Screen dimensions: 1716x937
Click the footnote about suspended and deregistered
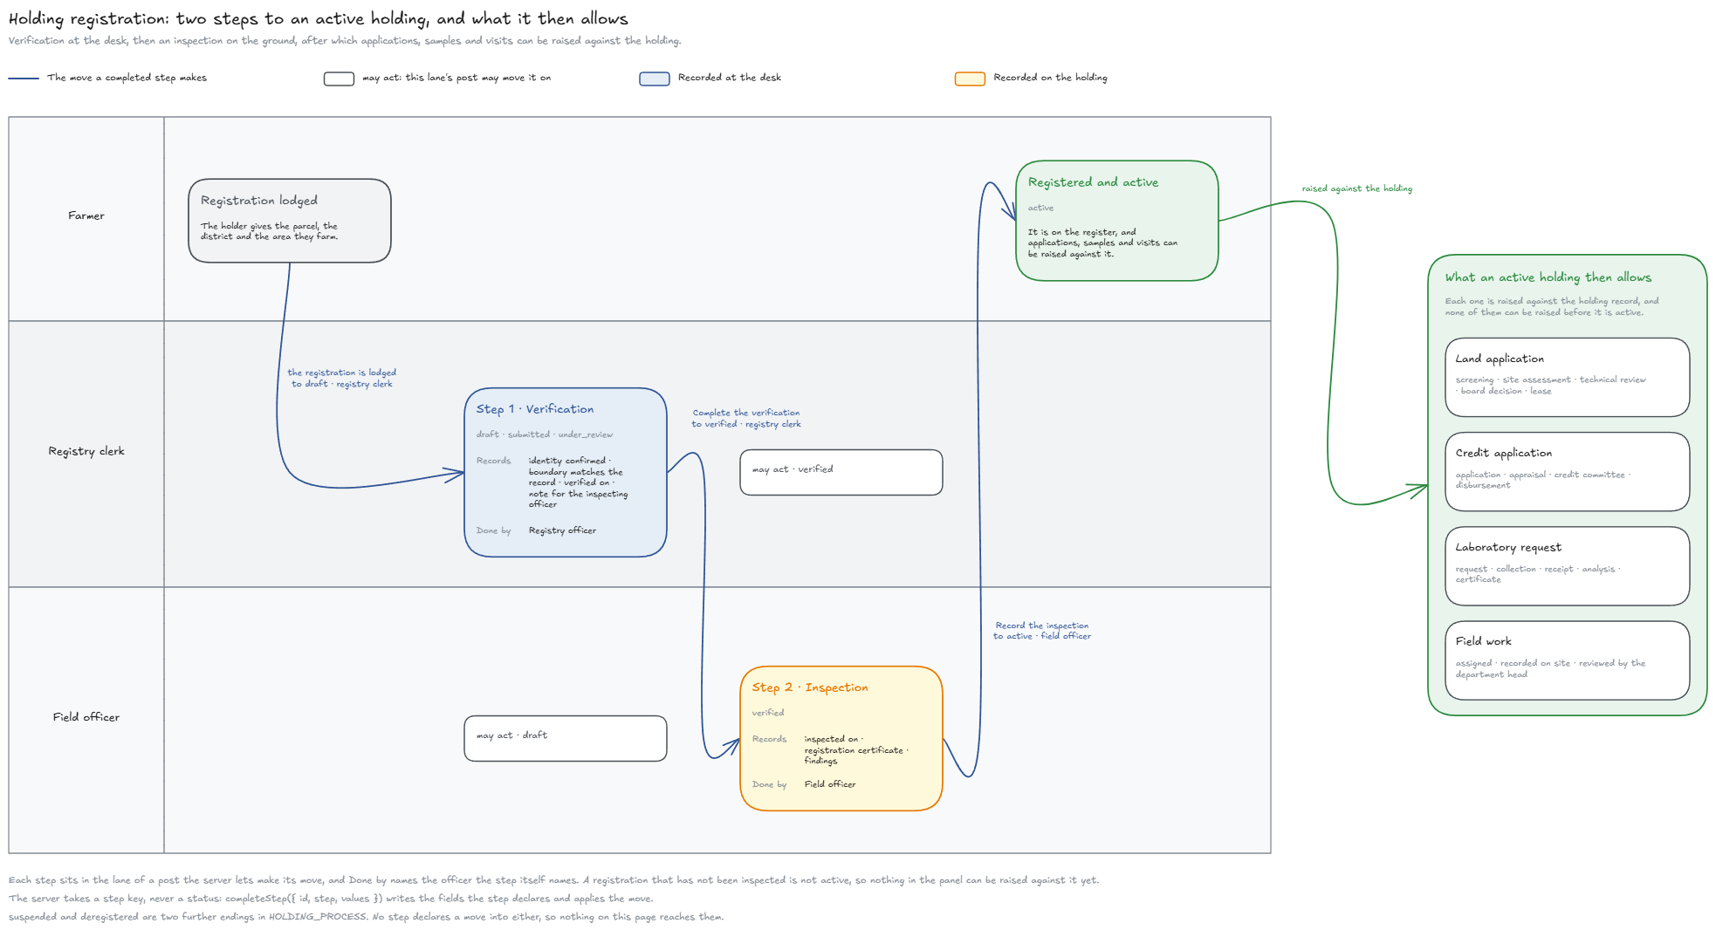[x=367, y=917]
